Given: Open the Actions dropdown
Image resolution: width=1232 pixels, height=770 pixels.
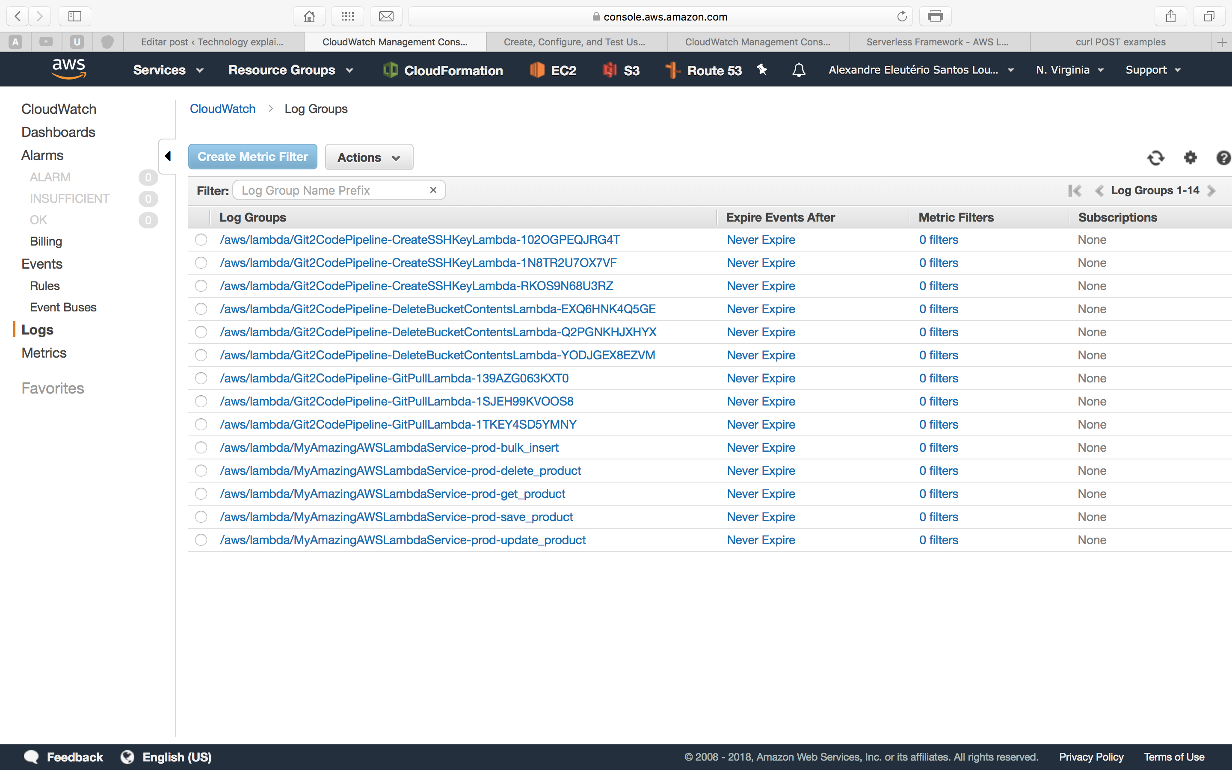Looking at the screenshot, I should (x=369, y=157).
